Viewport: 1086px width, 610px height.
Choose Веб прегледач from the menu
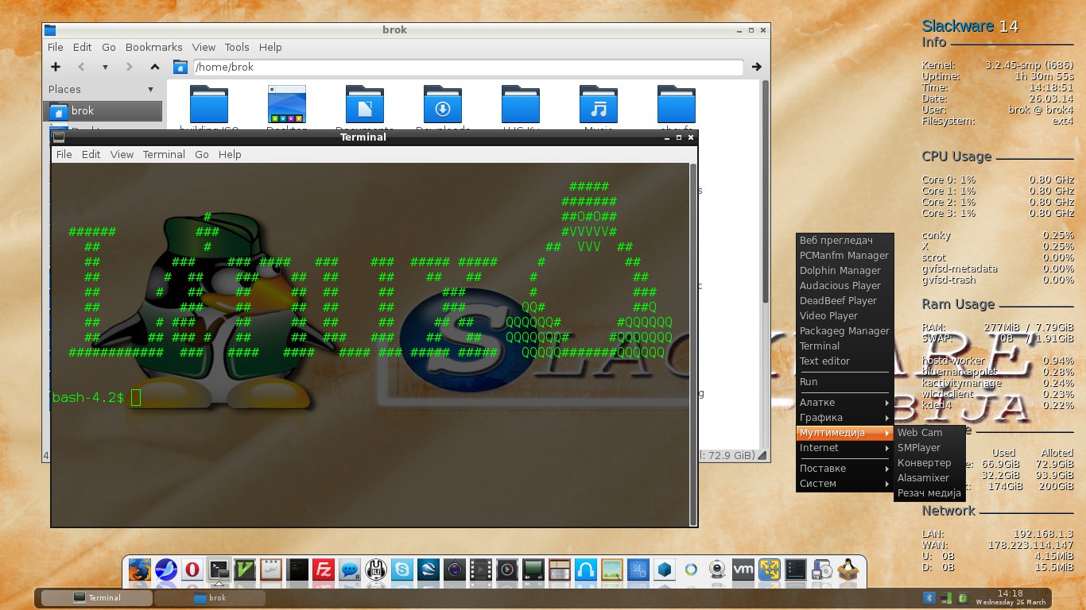point(845,241)
